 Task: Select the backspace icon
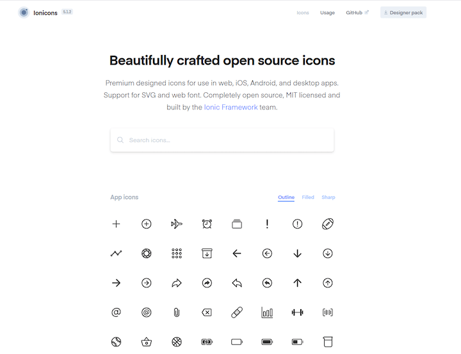click(207, 312)
